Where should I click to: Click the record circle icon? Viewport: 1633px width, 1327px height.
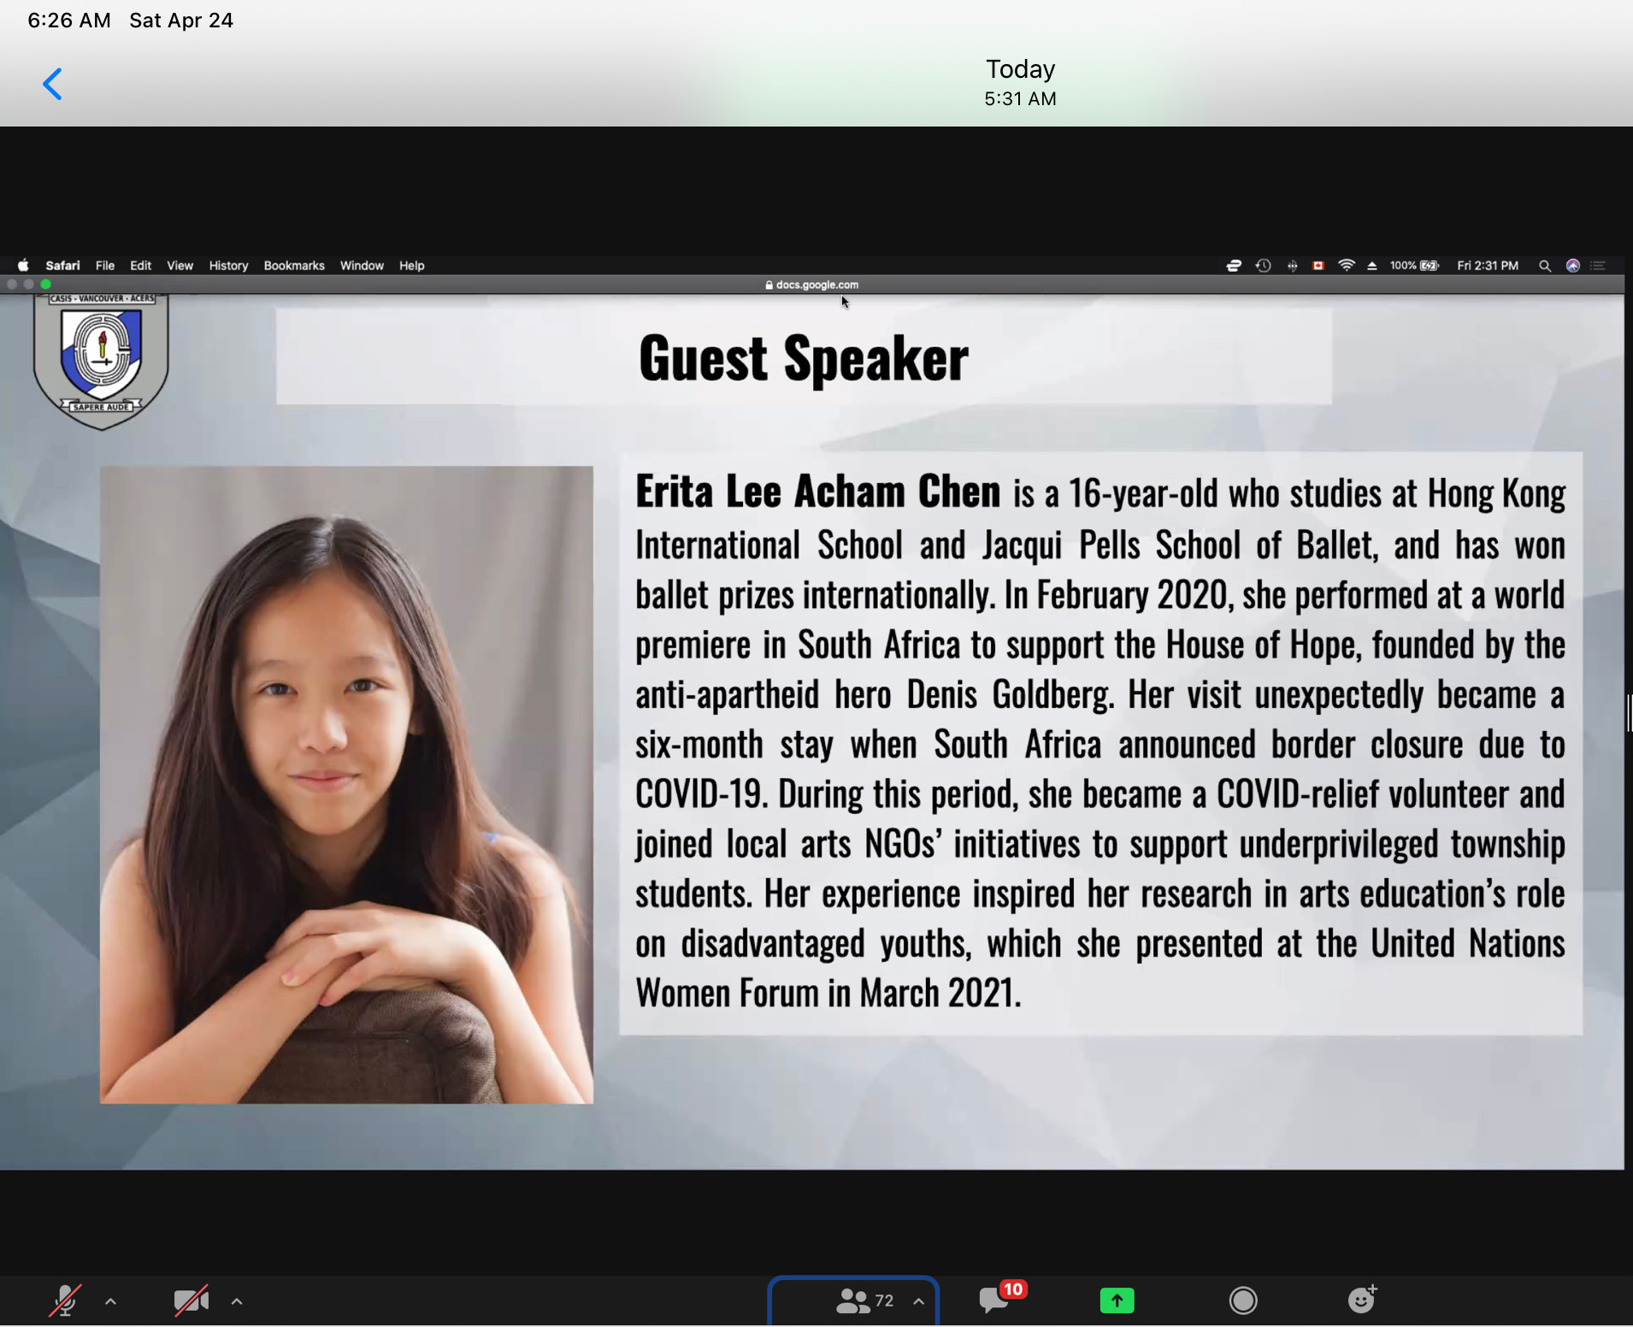click(1243, 1300)
